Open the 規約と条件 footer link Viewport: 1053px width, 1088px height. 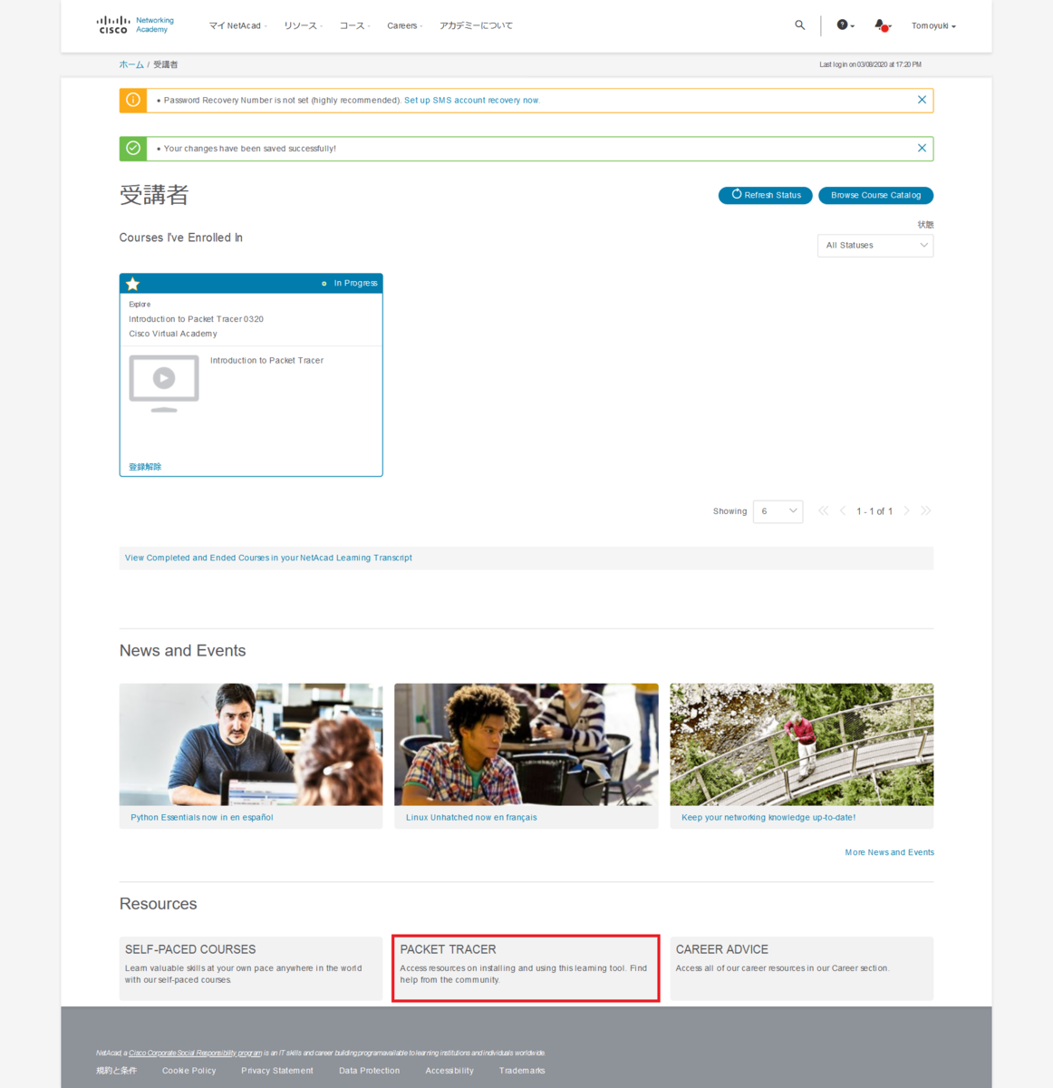116,1071
